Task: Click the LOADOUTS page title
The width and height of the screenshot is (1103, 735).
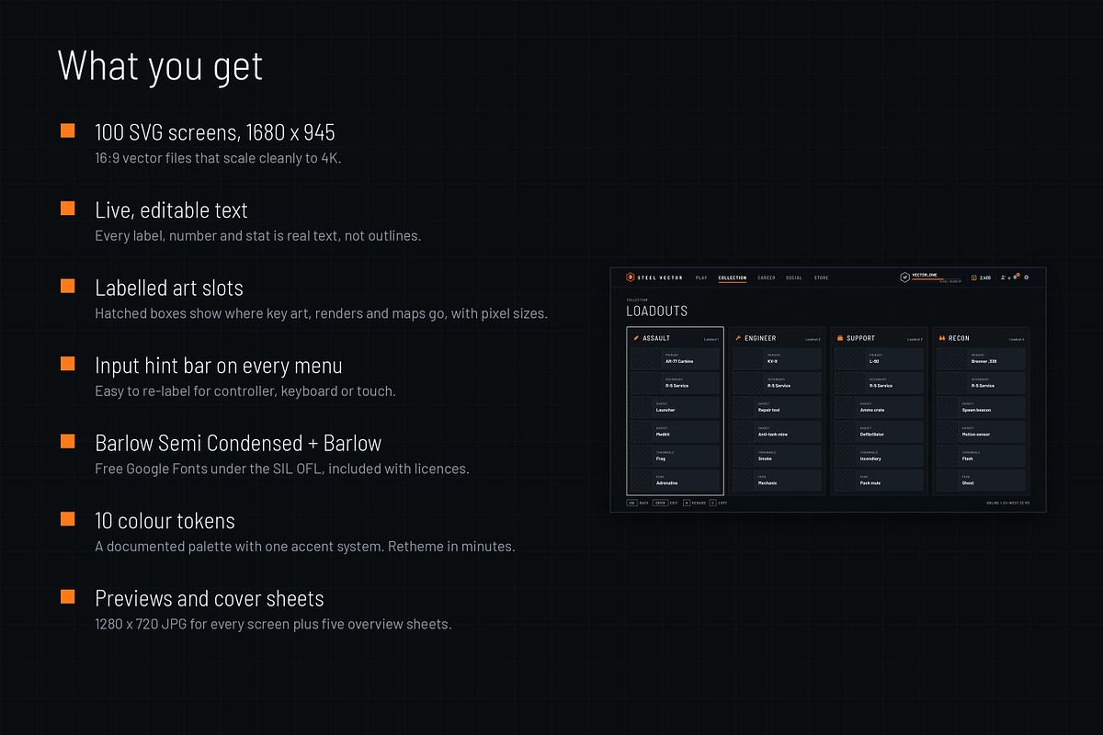Action: pos(657,311)
